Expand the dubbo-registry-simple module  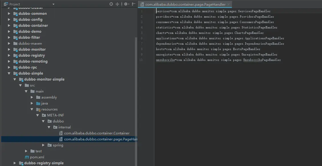15,163
